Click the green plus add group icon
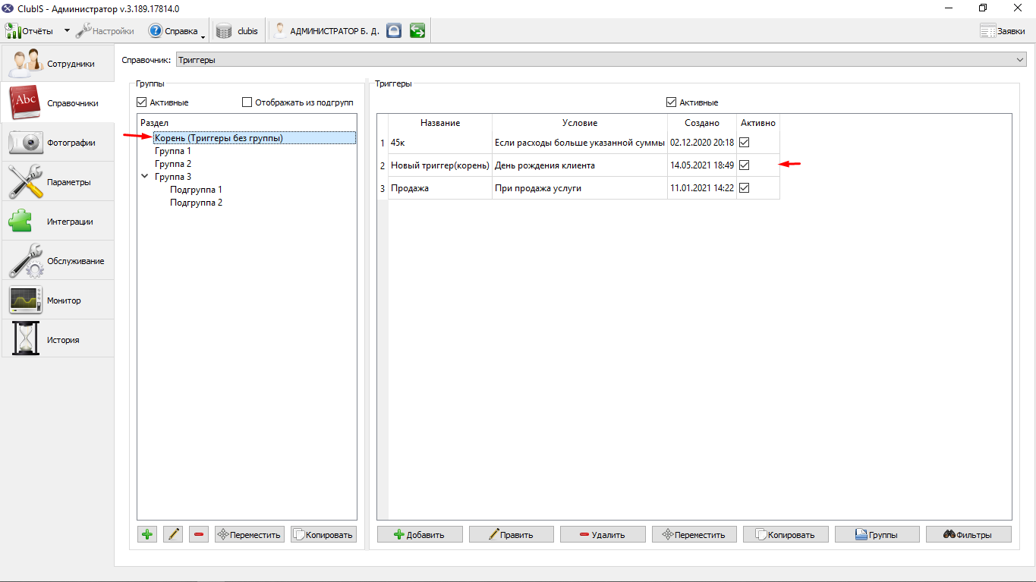The image size is (1036, 582). (x=147, y=535)
